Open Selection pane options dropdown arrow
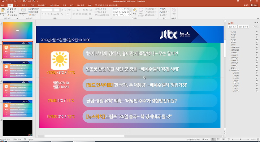This screenshot has height=142, width=260. click(255, 23)
